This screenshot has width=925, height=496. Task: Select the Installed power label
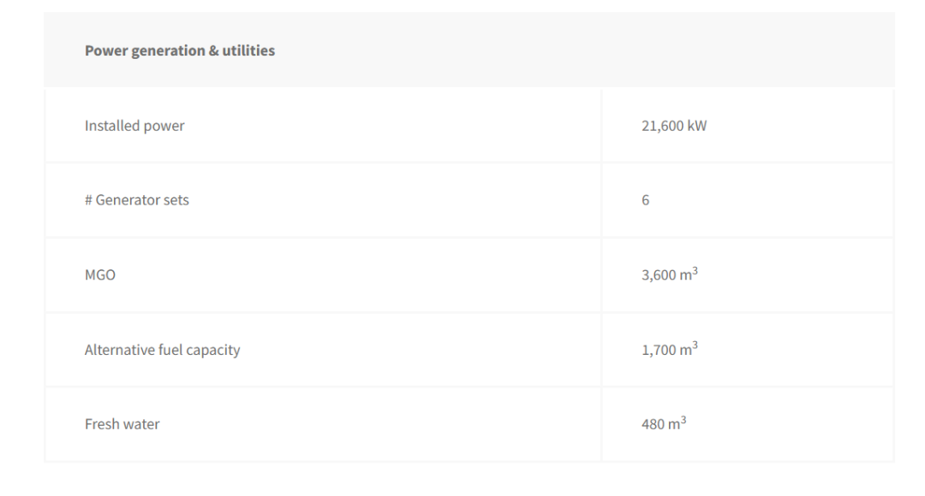click(x=134, y=126)
